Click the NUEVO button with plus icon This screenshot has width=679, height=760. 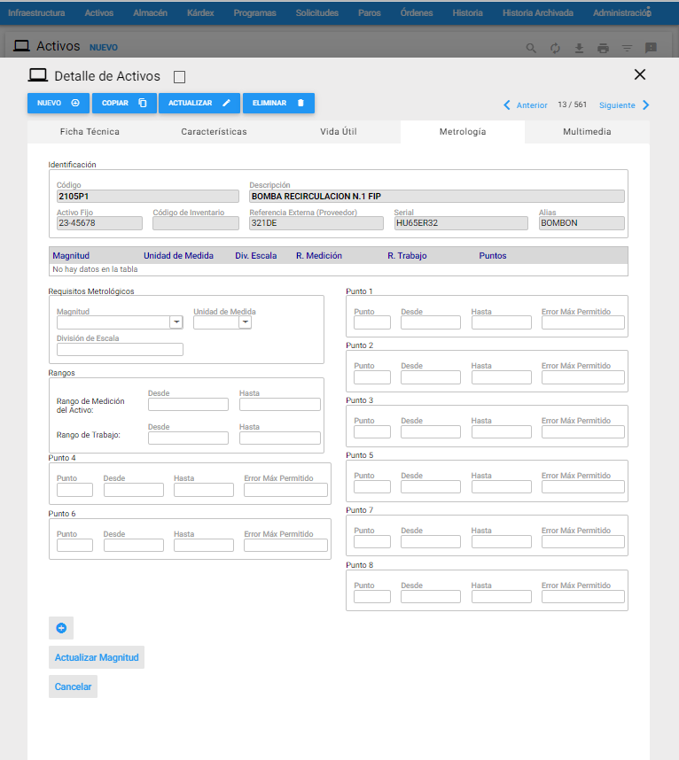tap(59, 104)
